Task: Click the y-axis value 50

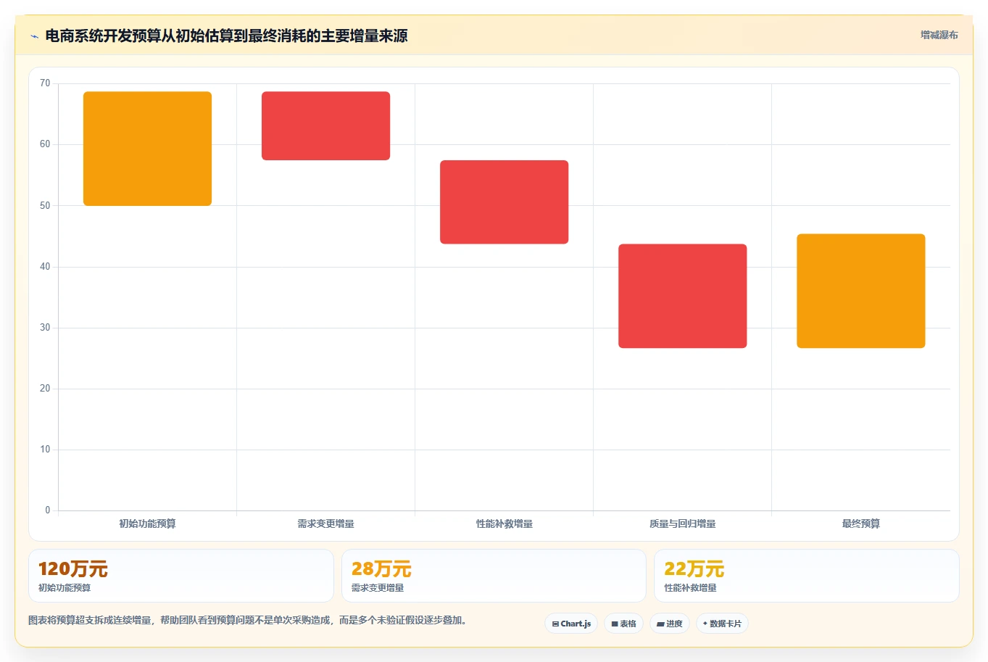Action: click(45, 205)
